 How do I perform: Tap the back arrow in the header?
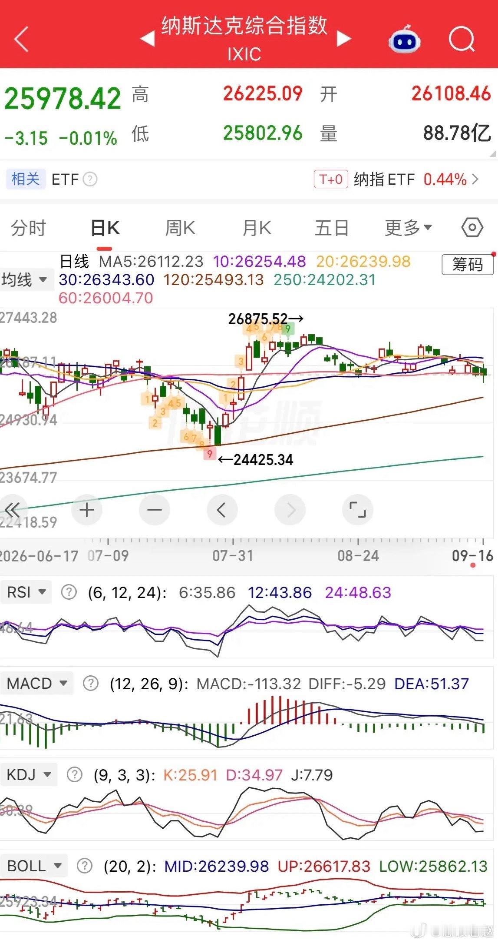[x=21, y=39]
